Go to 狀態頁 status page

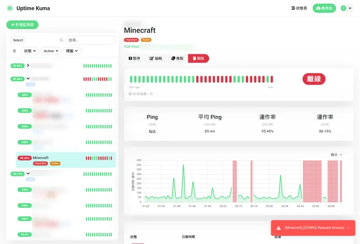click(x=299, y=8)
